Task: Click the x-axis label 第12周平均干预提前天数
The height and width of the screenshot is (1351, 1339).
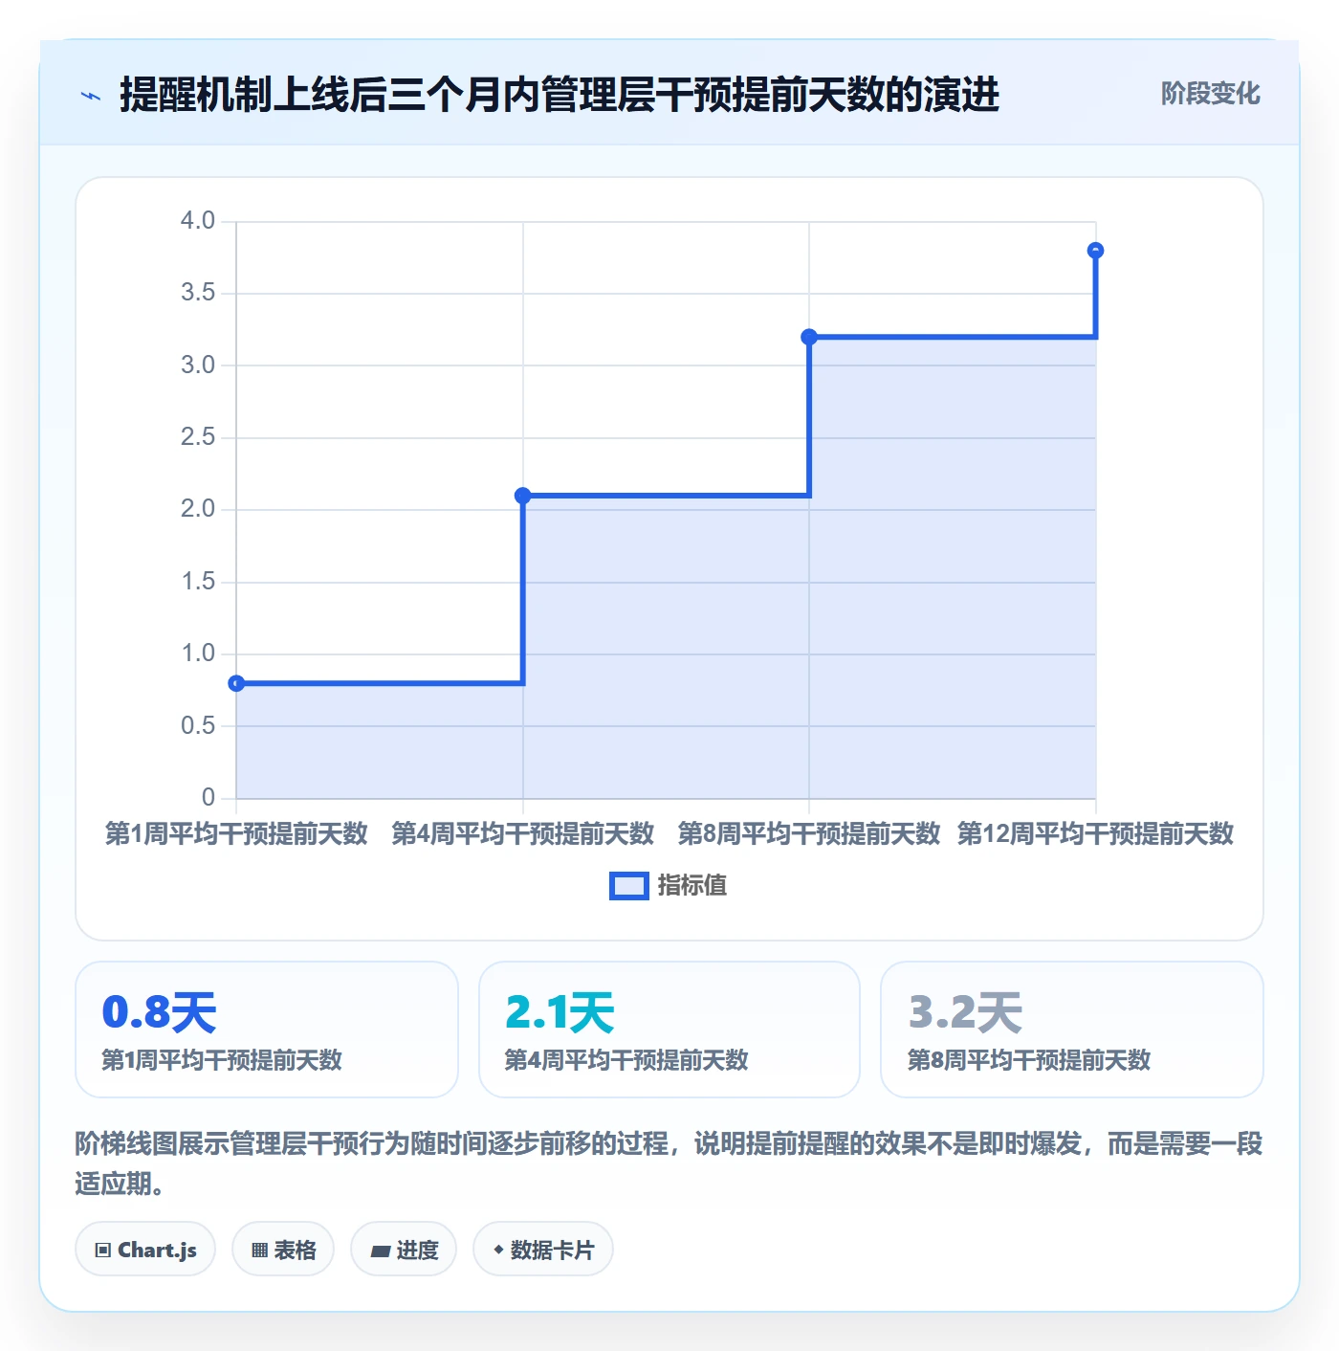Action: [1096, 834]
